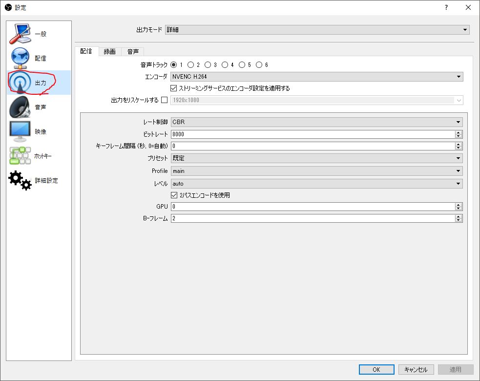Screen dimensions: 480x381
Task: Select audio track 3 radio button
Action: [x=208, y=64]
